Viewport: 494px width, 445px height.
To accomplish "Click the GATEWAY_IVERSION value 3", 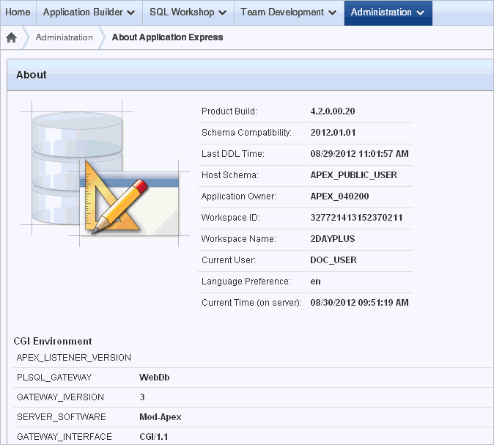I will (x=142, y=397).
